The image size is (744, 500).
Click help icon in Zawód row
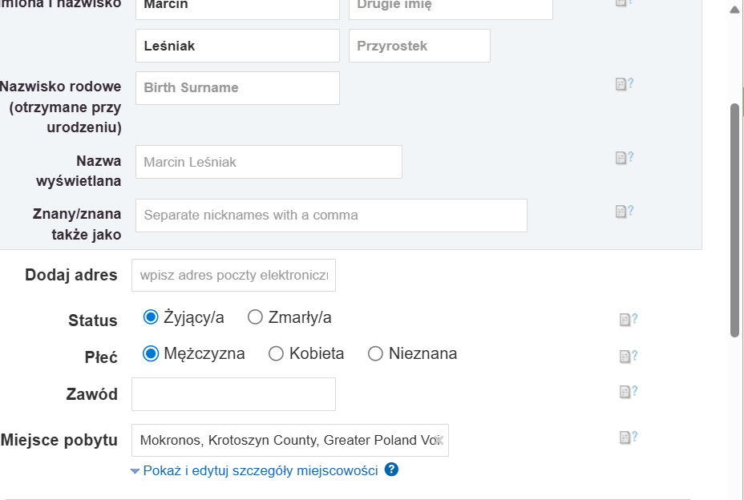(x=628, y=392)
